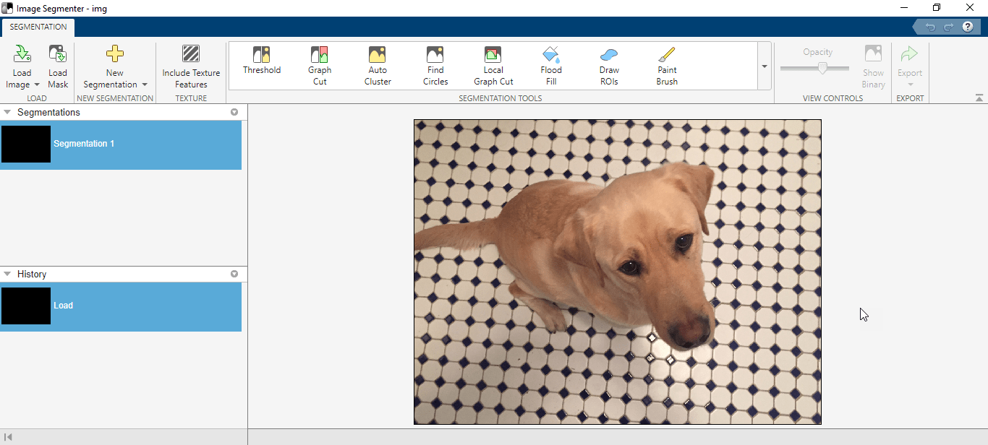Expand the segmentation tools gallery dropdown
The height and width of the screenshot is (445, 988).
point(765,65)
